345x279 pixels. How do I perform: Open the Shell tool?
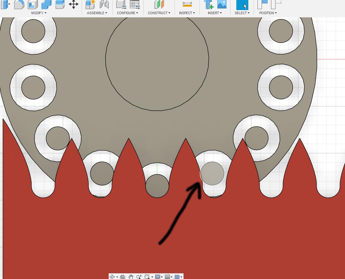click(x=32, y=5)
